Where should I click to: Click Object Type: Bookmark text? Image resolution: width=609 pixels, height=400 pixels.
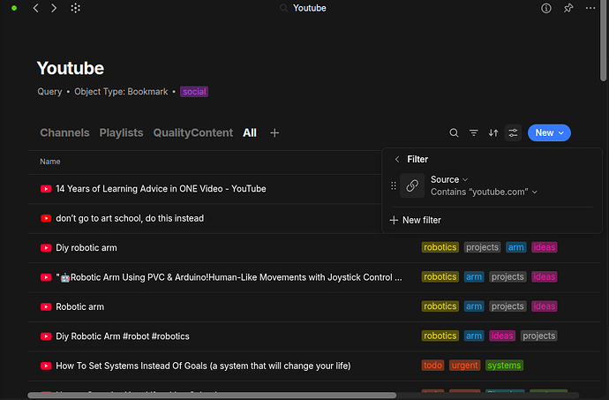[121, 92]
